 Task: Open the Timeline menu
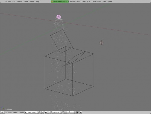(x=20, y=1)
